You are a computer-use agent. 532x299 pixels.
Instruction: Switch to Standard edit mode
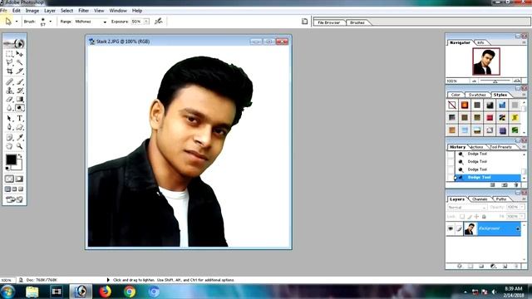pos(9,179)
